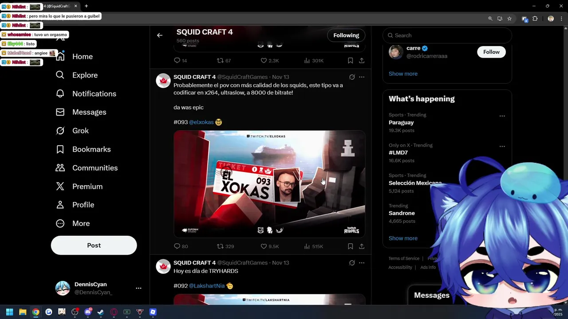Viewport: 568px width, 319px height.
Task: Open Grok in the sidebar
Action: [72, 131]
